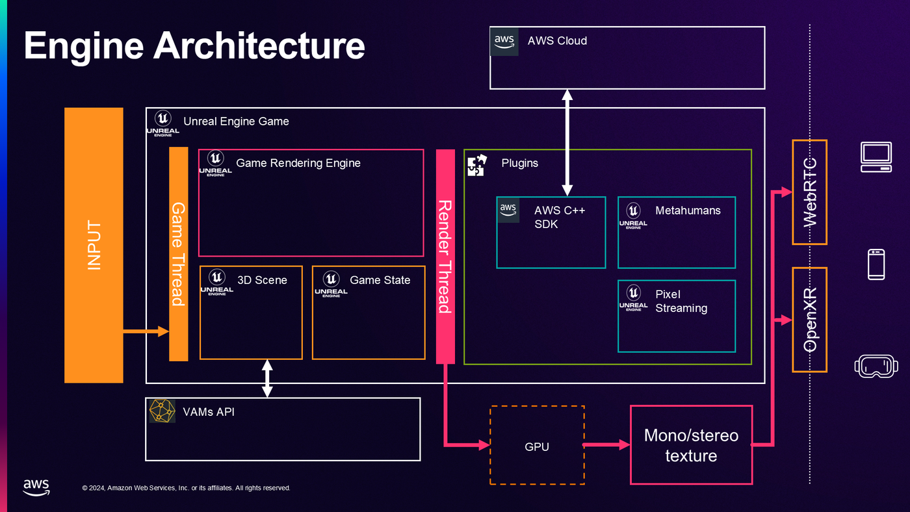The height and width of the screenshot is (512, 910).
Task: Click the Unreal Engine logo beside Unreal Engine Game
Action: 162,123
